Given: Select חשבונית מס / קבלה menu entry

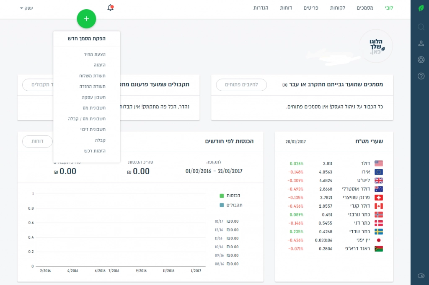Looking at the screenshot, I should tap(87, 119).
